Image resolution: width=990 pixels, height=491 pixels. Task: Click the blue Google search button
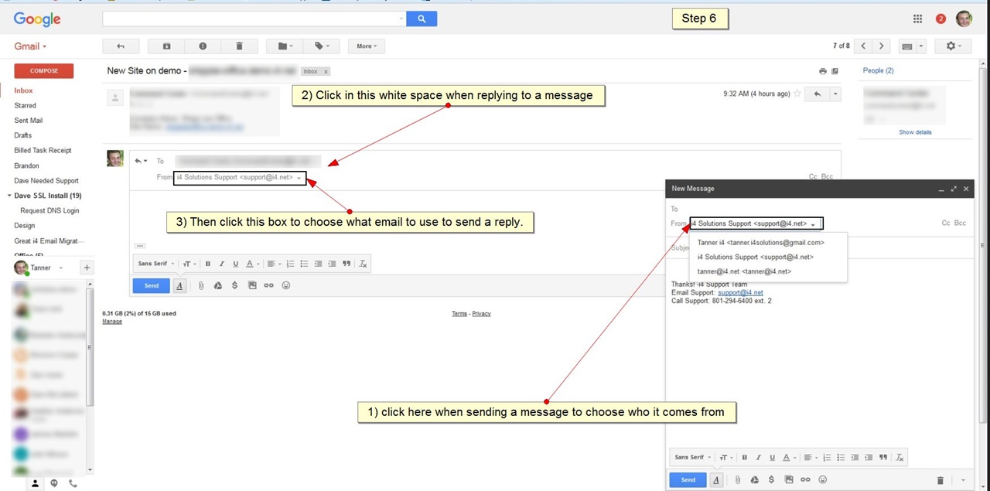422,19
